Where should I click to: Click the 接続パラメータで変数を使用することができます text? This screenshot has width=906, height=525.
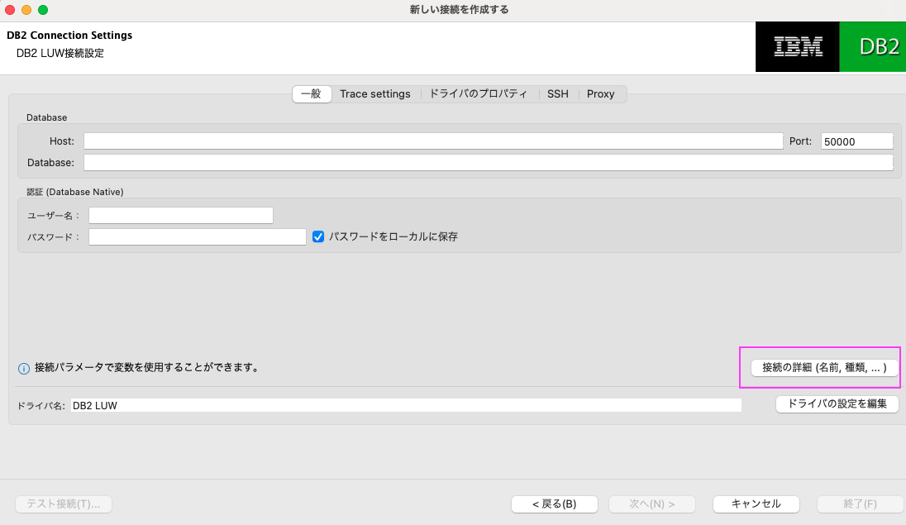click(147, 368)
